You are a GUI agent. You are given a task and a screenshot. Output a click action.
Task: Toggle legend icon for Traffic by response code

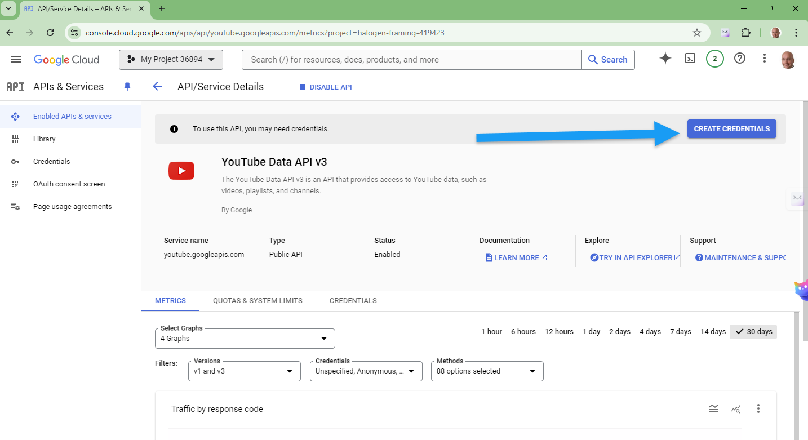click(713, 409)
